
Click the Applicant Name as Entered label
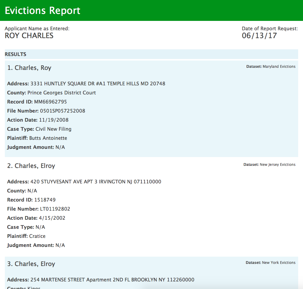[x=37, y=28]
